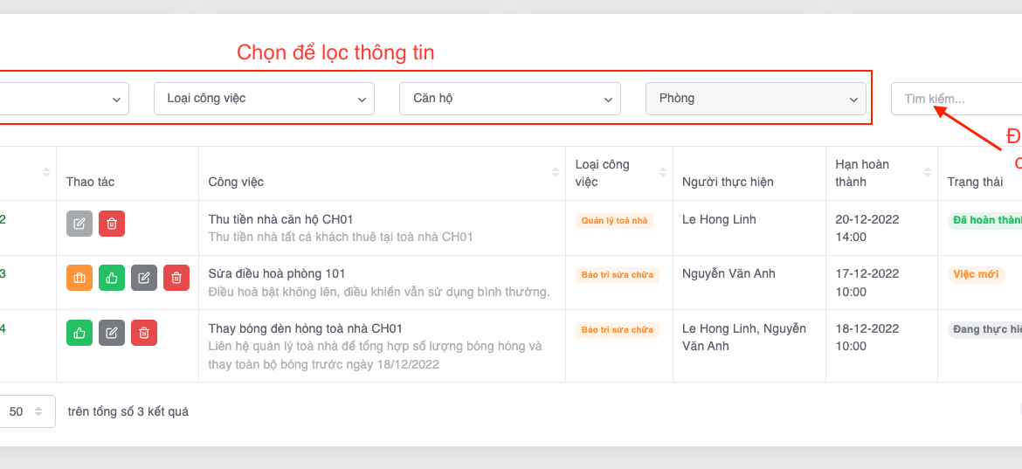Delete the Sửa điều hoà phòng 101 task
The height and width of the screenshot is (469, 1022).
tap(176, 278)
